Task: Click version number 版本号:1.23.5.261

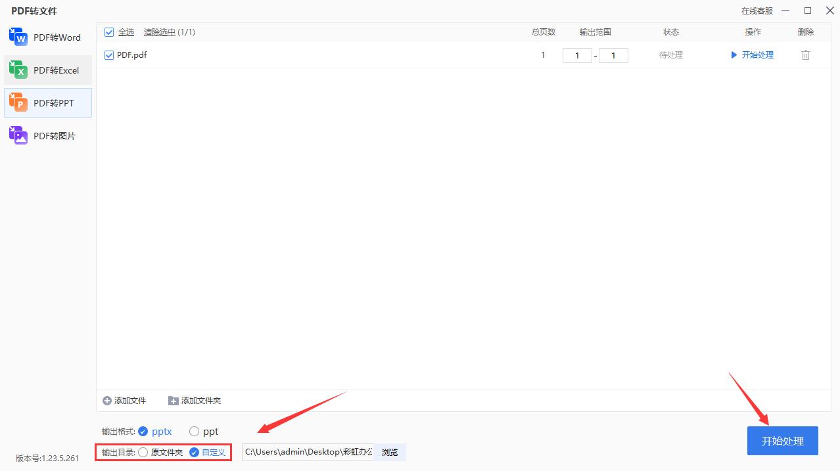Action: (x=47, y=459)
